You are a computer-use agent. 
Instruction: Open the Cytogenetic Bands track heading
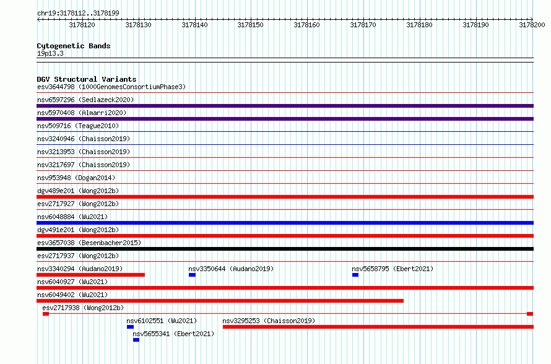[x=73, y=46]
